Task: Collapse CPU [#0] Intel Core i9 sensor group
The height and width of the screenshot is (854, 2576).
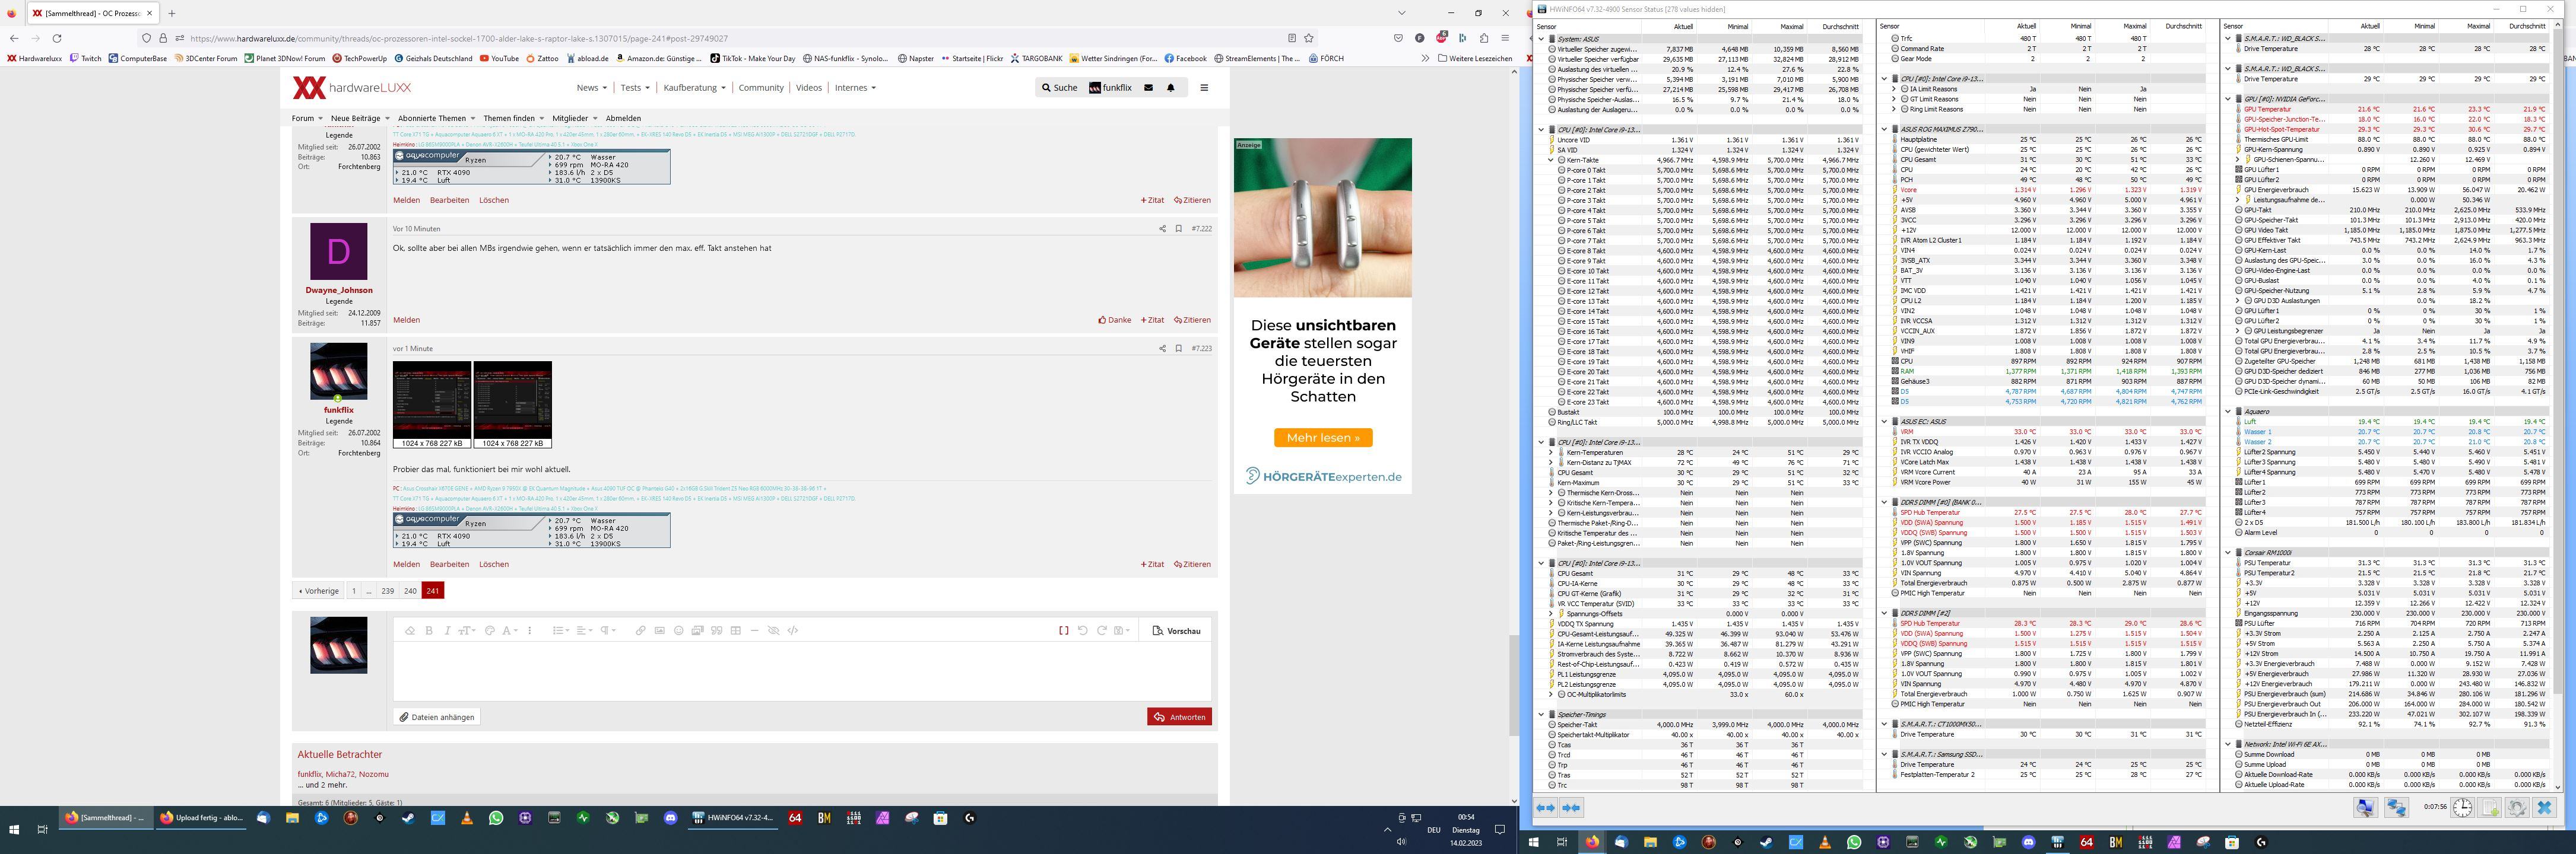Action: click(x=1541, y=129)
